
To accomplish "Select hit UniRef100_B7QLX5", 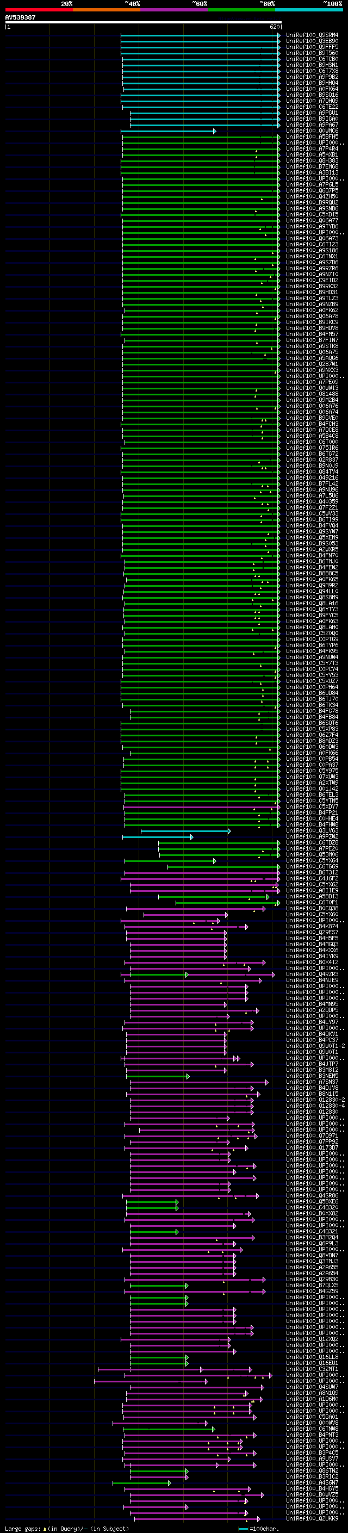I will [x=312, y=1285].
